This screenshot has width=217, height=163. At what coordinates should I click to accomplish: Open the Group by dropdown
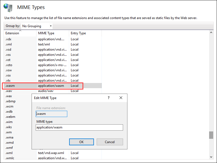pos(37,26)
